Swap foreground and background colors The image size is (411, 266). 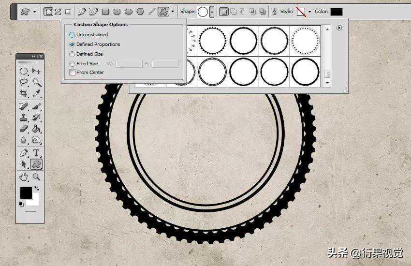(37, 188)
